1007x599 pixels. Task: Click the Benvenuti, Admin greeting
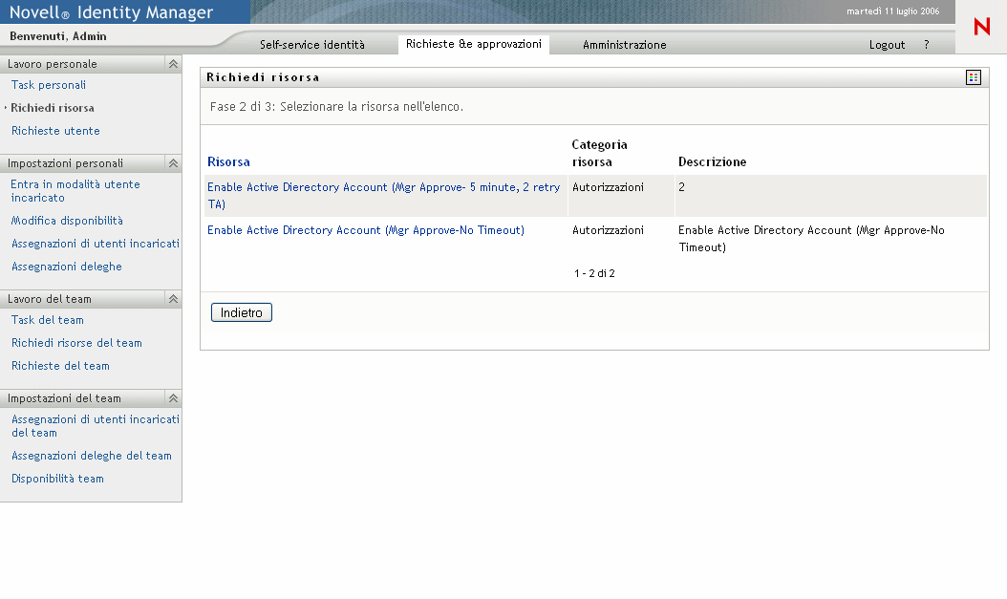point(57,36)
